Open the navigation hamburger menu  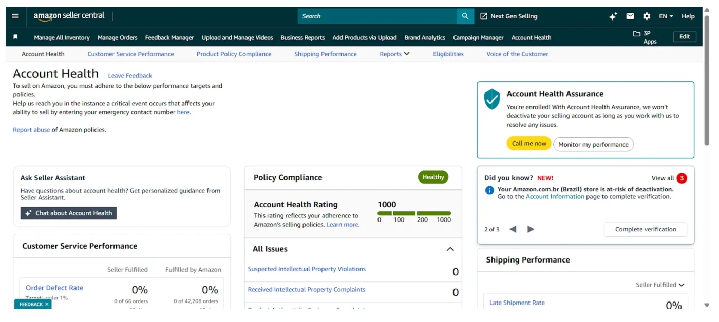point(14,16)
